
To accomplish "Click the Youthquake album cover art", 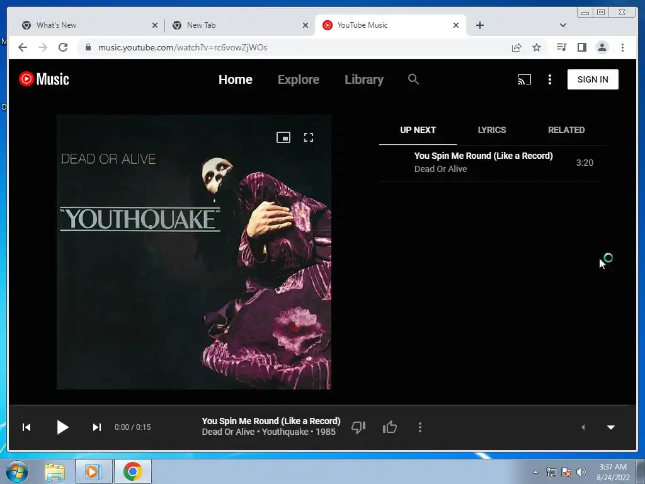I will 194,252.
